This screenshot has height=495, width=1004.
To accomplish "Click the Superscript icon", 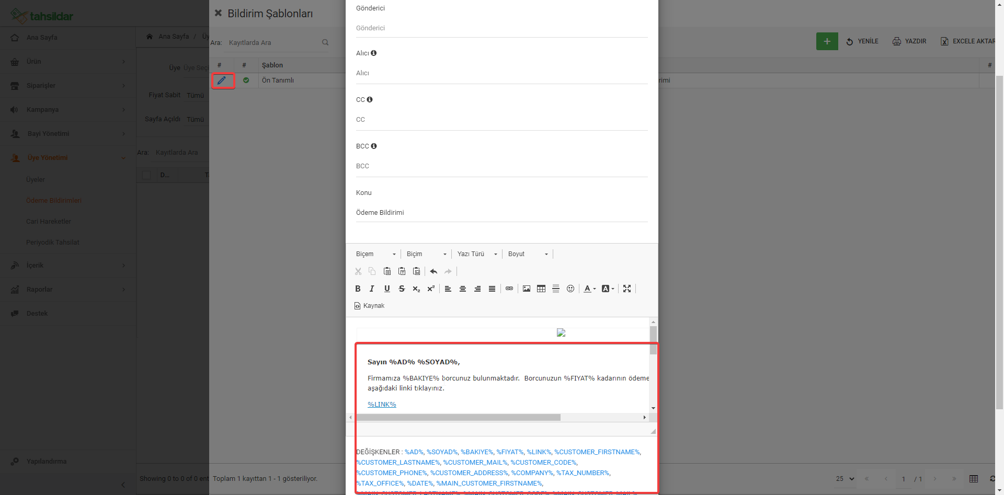I will point(431,289).
